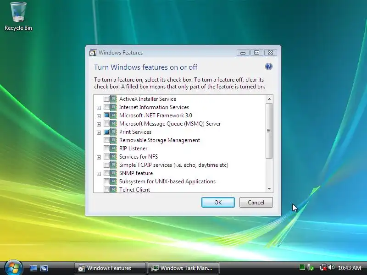
Task: Select the RIP Listener label
Action: click(133, 148)
